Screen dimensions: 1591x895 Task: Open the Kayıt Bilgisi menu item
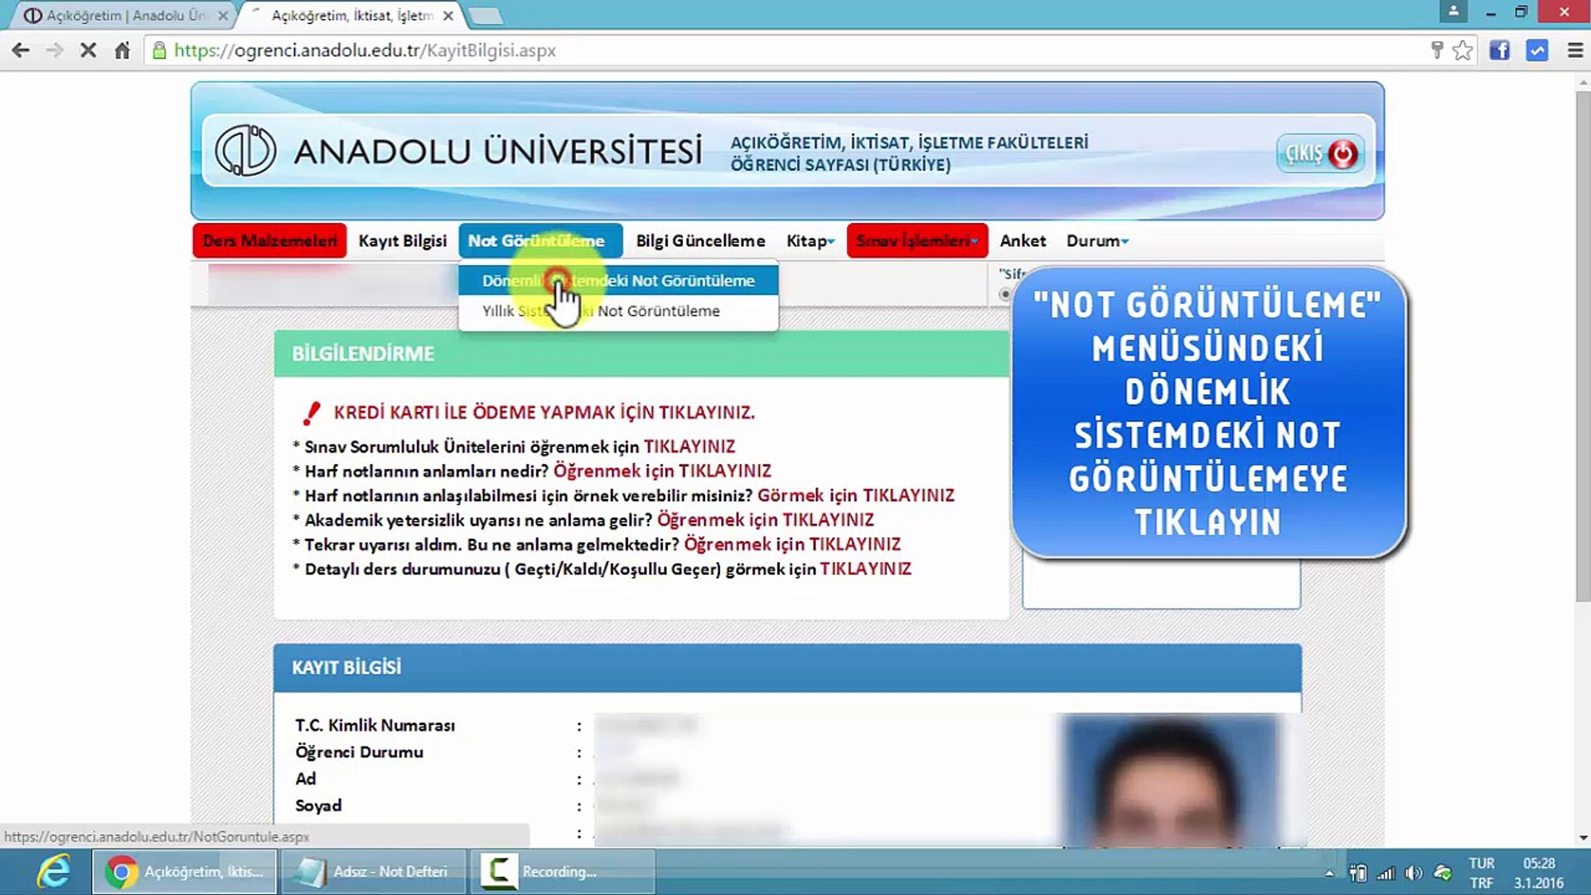(x=402, y=241)
